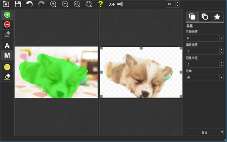
Task: Select the marker eraser tool
Action: pos(7,34)
